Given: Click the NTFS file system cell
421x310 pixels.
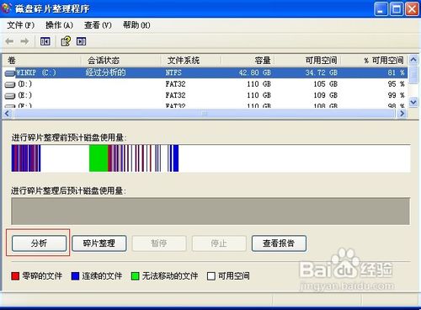Looking at the screenshot, I should [x=173, y=72].
